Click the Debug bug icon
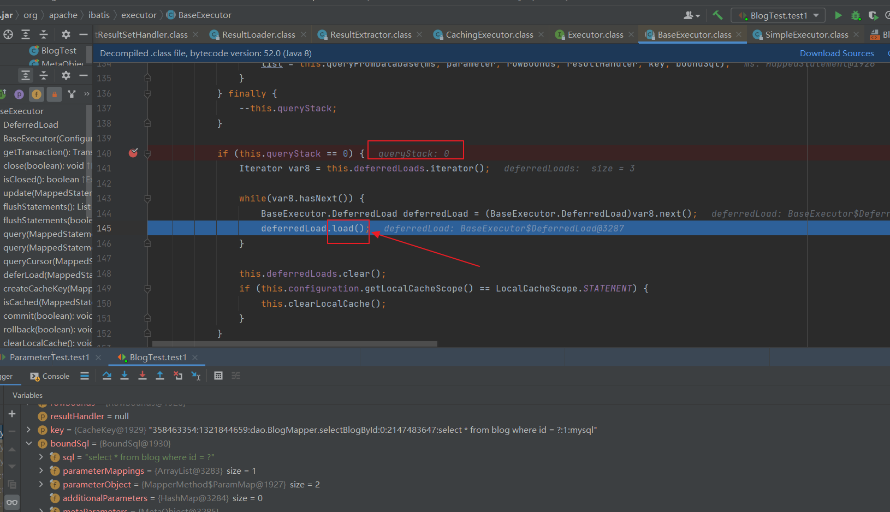 [856, 15]
